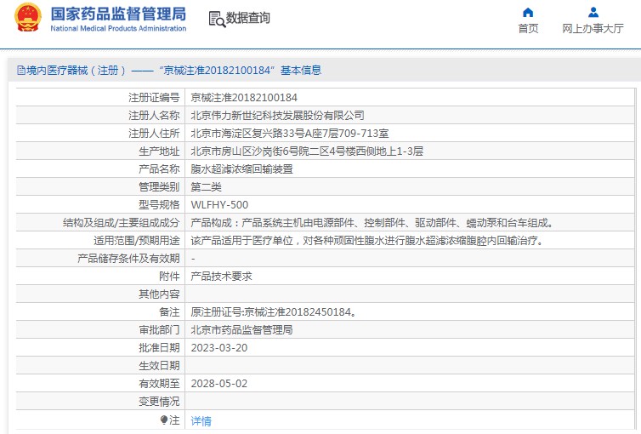Select address 北京市海淀区复兴路33号A座 cell
The height and width of the screenshot is (434, 641).
pos(290,134)
